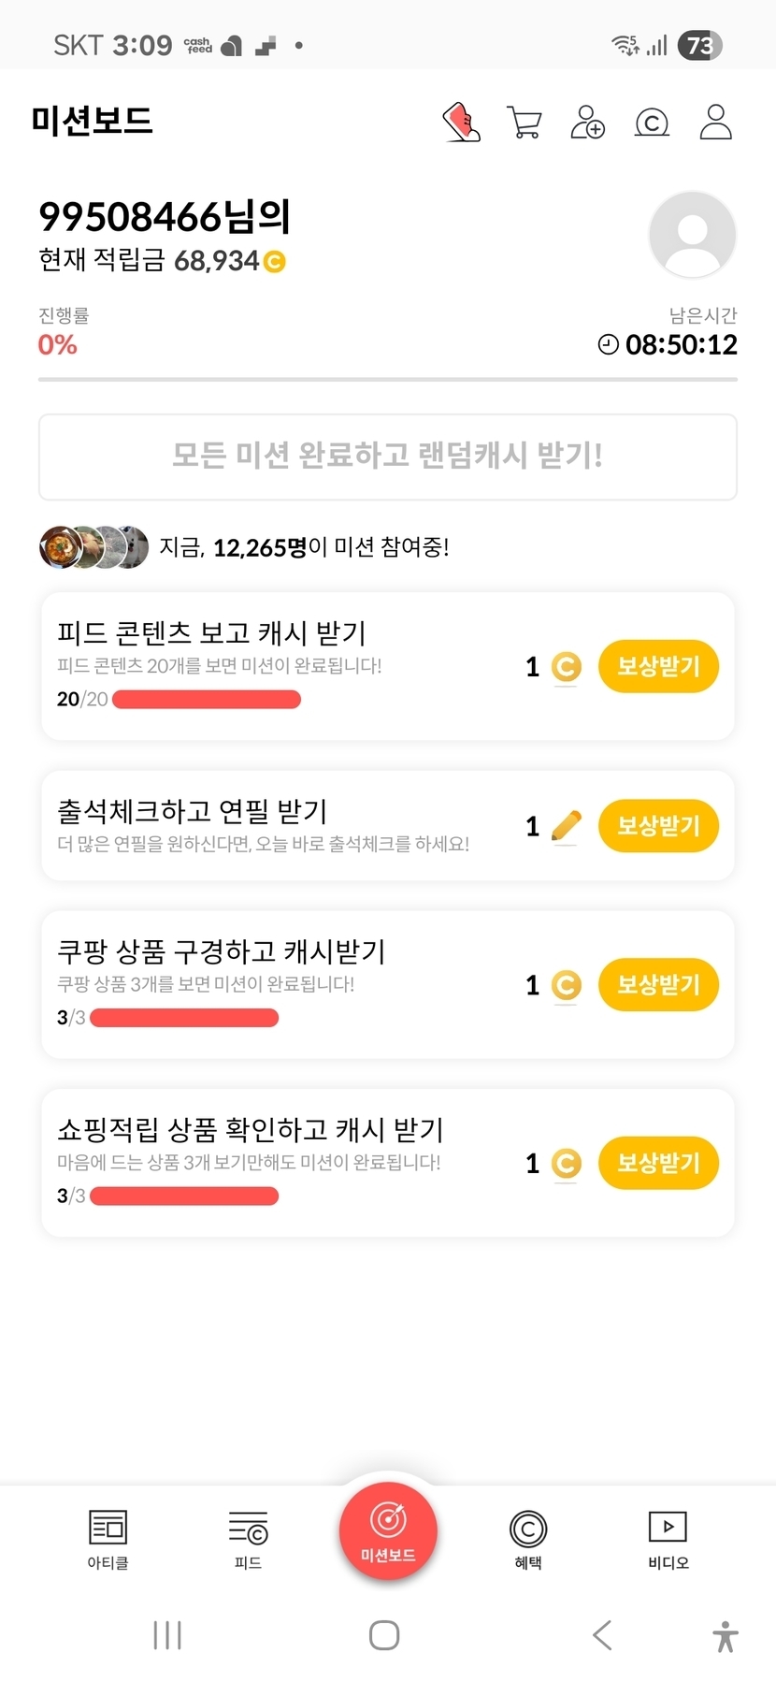
Task: Claim reward for 피드 콘텐츠 mission
Action: (658, 666)
